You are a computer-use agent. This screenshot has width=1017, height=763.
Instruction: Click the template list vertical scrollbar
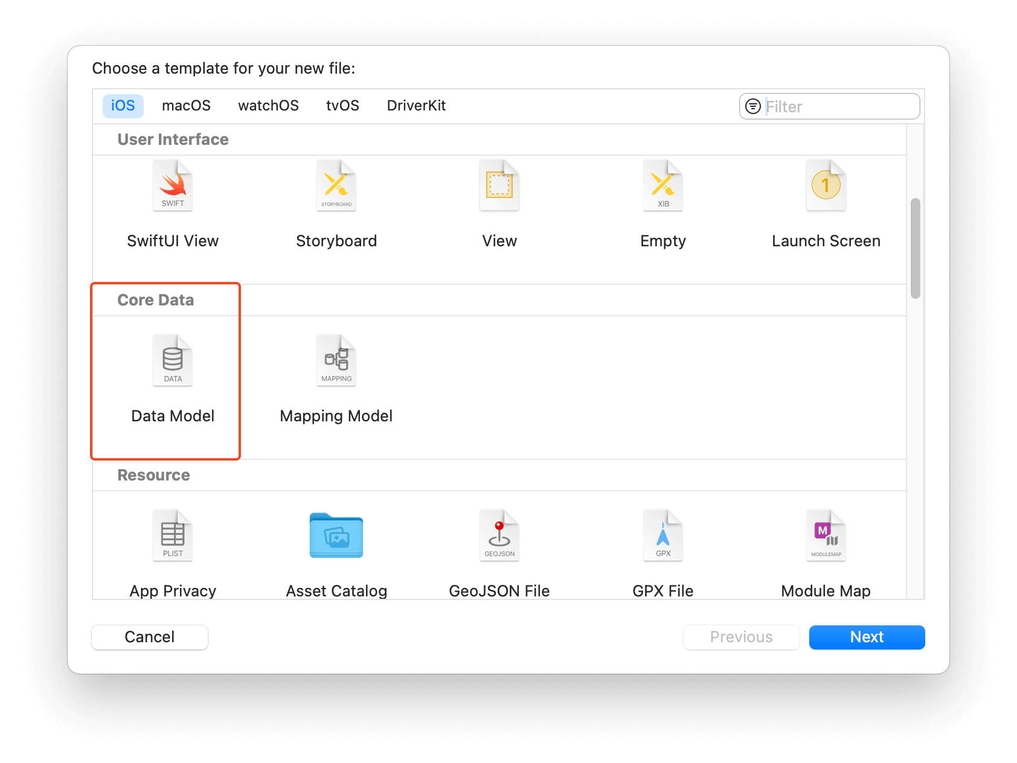click(916, 248)
